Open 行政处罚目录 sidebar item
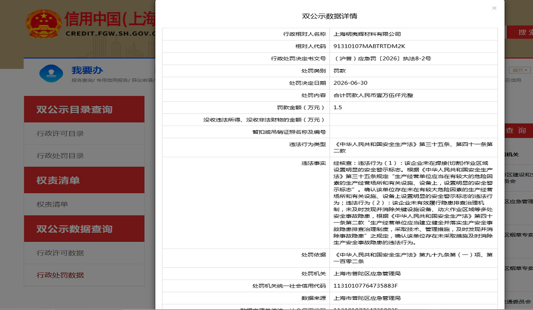This screenshot has height=310, width=533. point(84,156)
